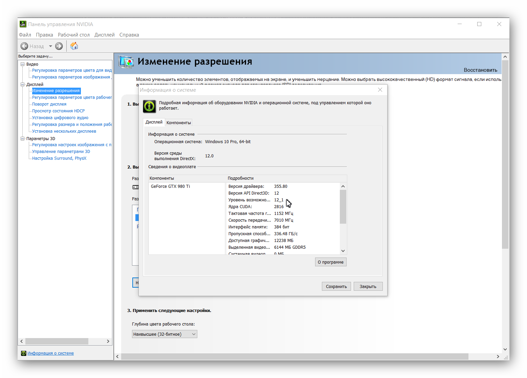Switch to the Компоненты tab
This screenshot has width=527, height=378.
click(178, 123)
